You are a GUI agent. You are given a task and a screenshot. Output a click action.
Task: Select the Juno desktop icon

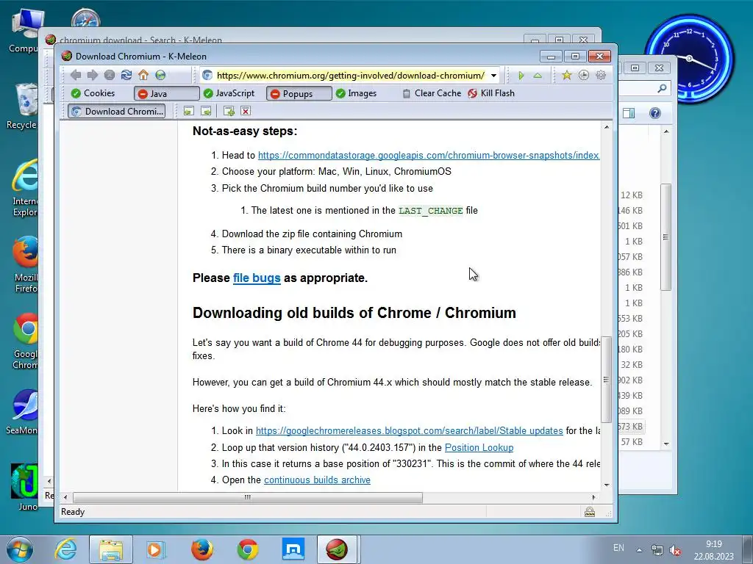pos(25,487)
